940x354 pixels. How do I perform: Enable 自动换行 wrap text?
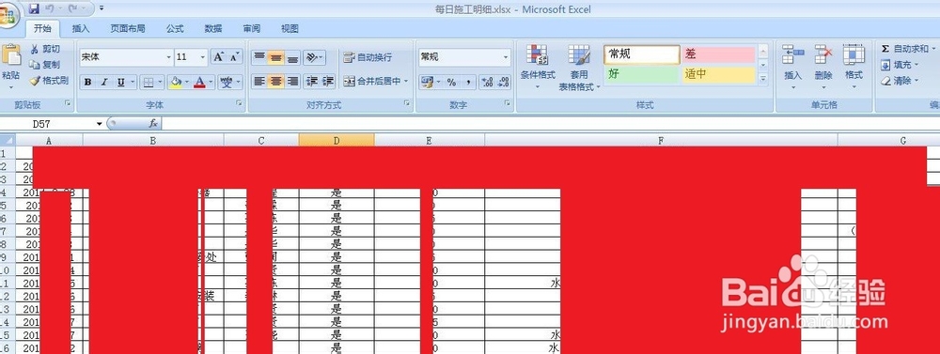(368, 57)
